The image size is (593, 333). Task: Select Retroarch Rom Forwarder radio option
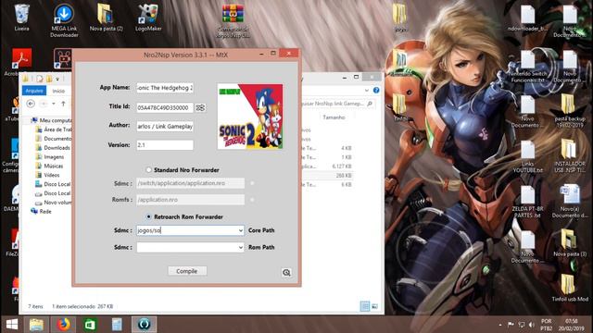[148, 216]
